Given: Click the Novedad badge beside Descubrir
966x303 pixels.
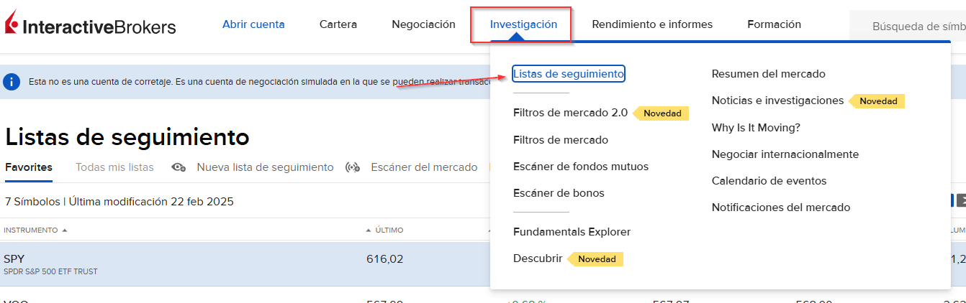Looking at the screenshot, I should pos(595,259).
